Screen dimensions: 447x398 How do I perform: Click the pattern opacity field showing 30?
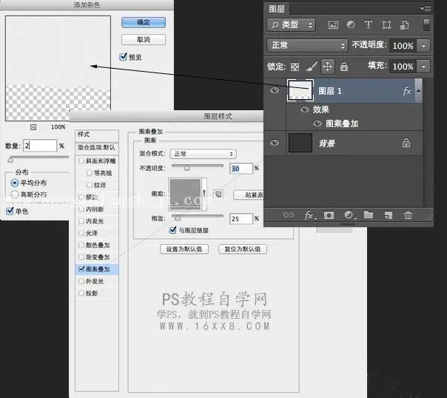click(241, 169)
